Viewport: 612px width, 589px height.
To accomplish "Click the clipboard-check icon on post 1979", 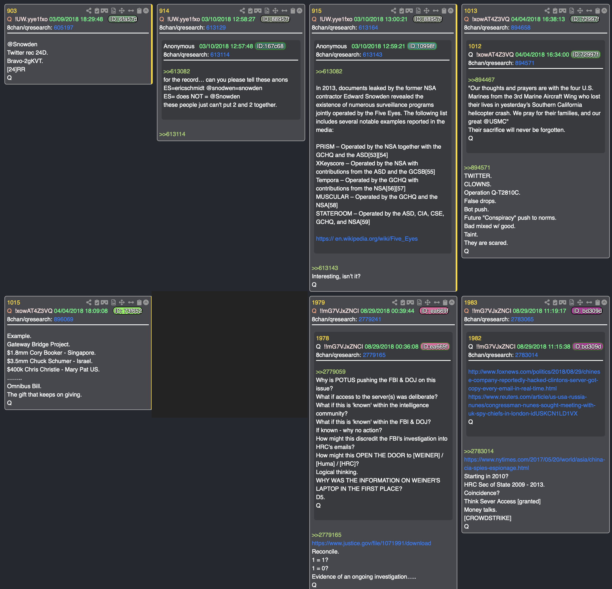I will 403,303.
